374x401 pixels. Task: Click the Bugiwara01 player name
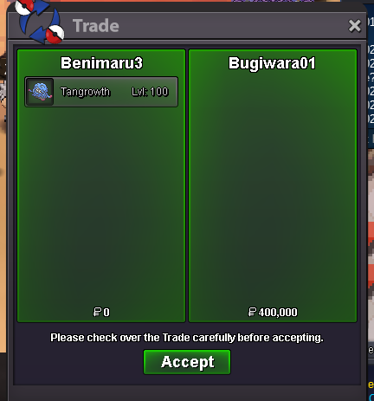272,63
